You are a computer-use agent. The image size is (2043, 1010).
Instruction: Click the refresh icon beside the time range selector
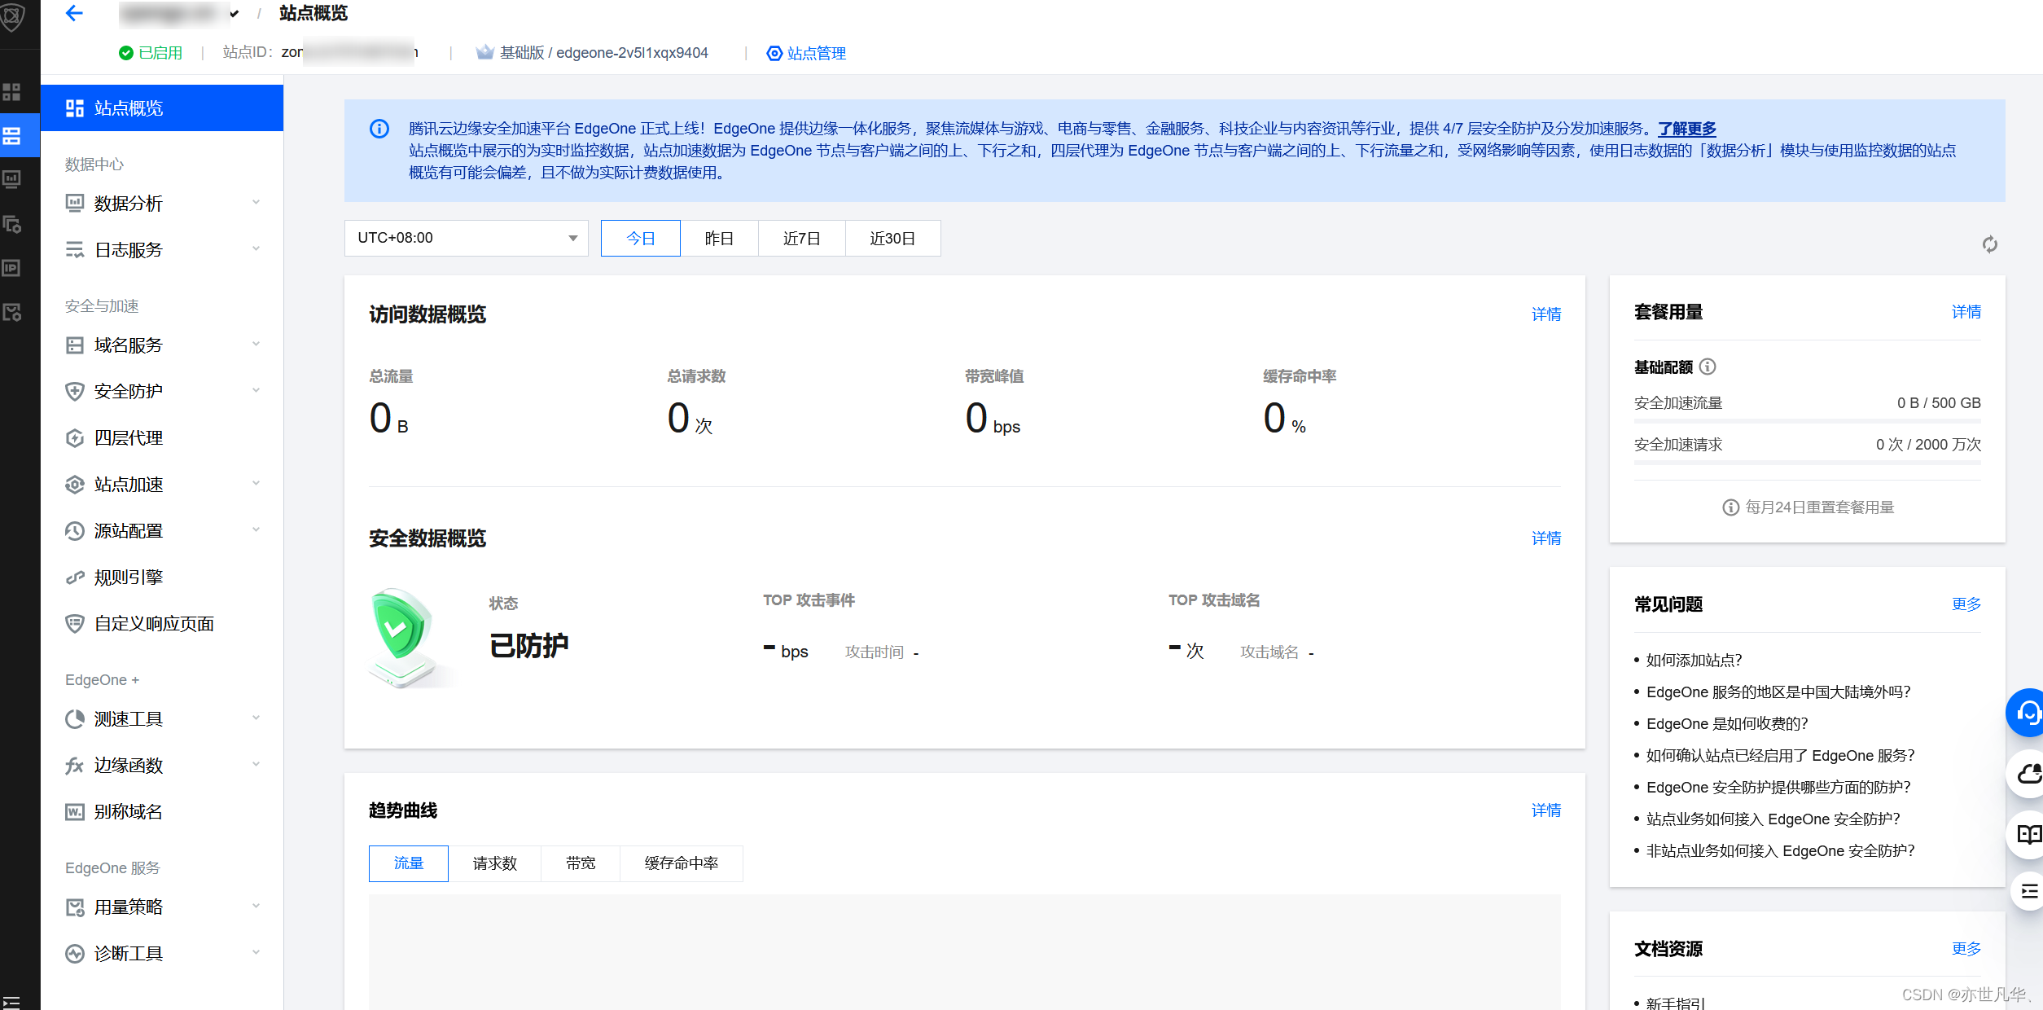(x=1988, y=244)
